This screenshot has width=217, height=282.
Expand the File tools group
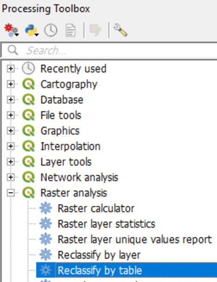coord(11,115)
